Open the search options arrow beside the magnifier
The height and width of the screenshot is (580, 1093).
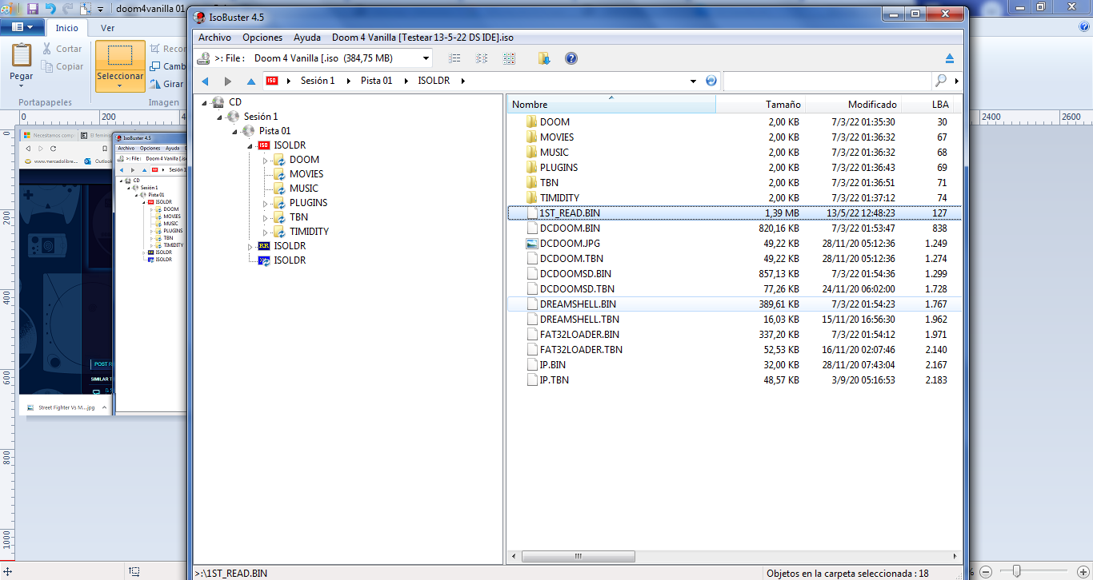pos(957,81)
